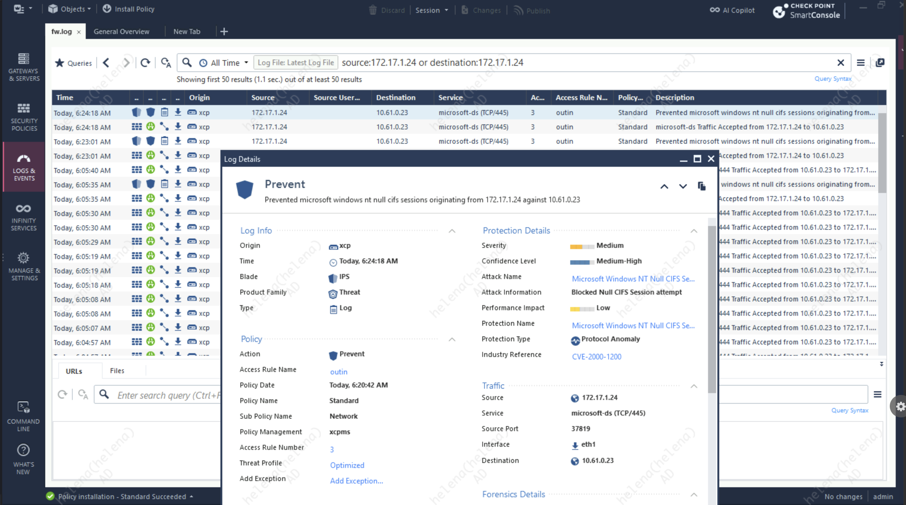This screenshot has width=906, height=505.
Task: Open Security Policies view
Action: (x=24, y=117)
